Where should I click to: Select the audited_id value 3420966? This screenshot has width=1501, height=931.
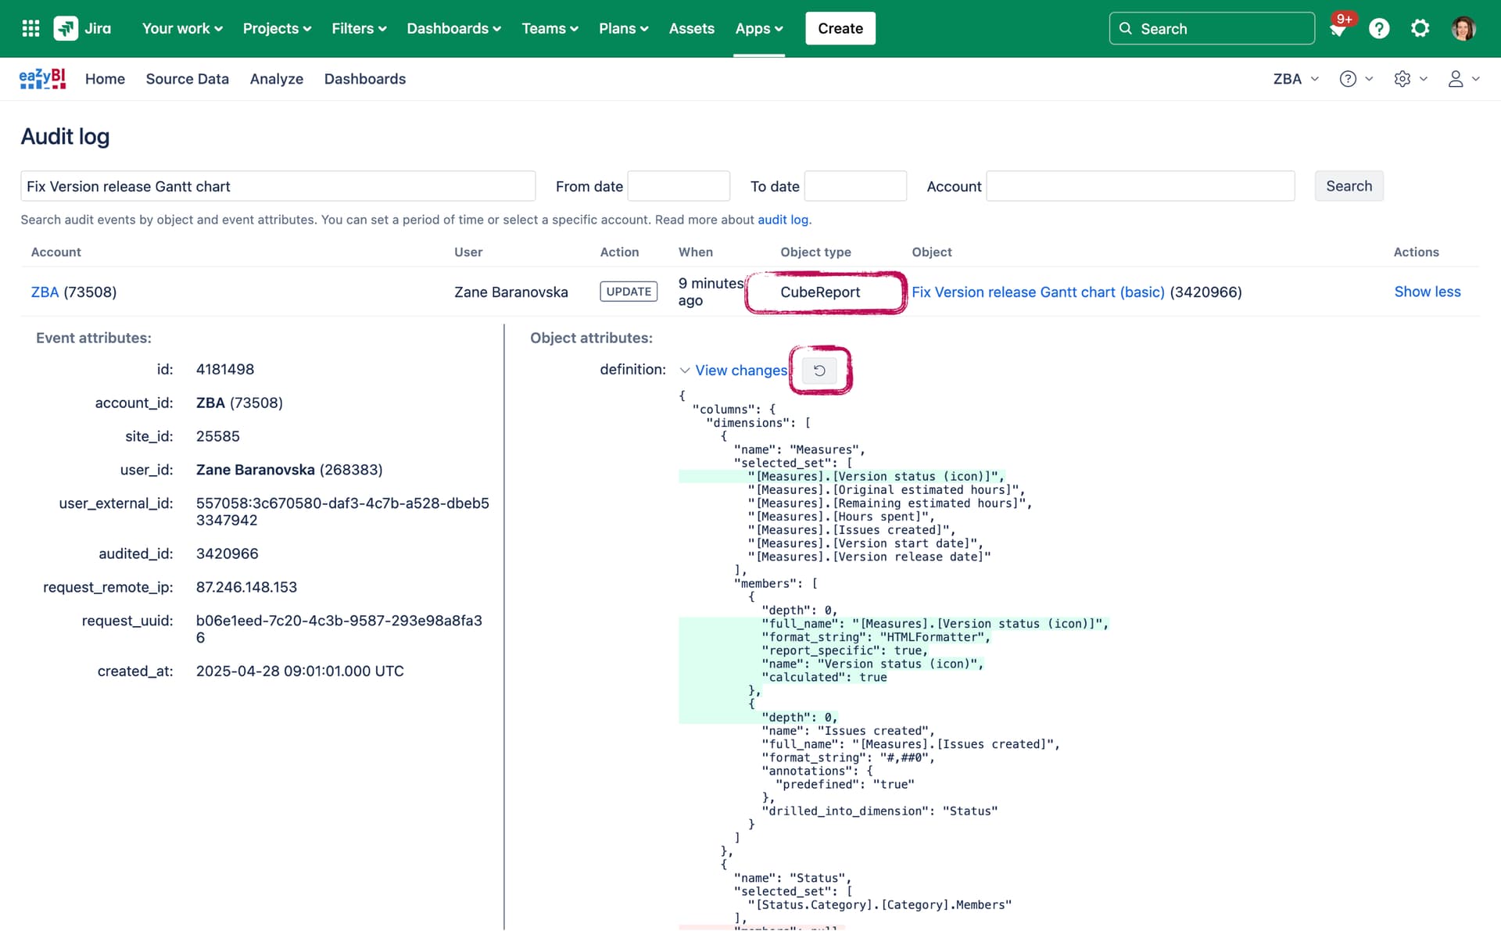[x=227, y=553]
